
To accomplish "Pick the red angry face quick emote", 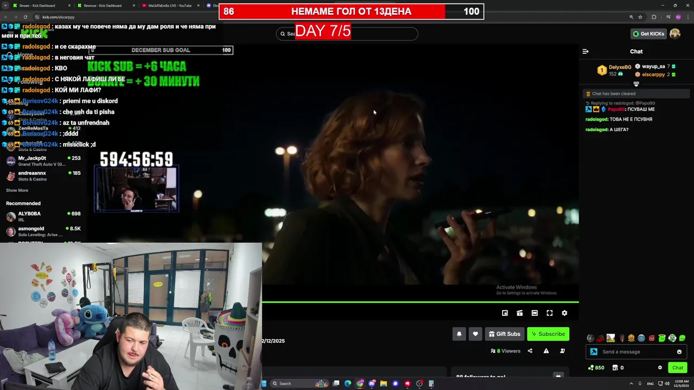I will [652, 338].
